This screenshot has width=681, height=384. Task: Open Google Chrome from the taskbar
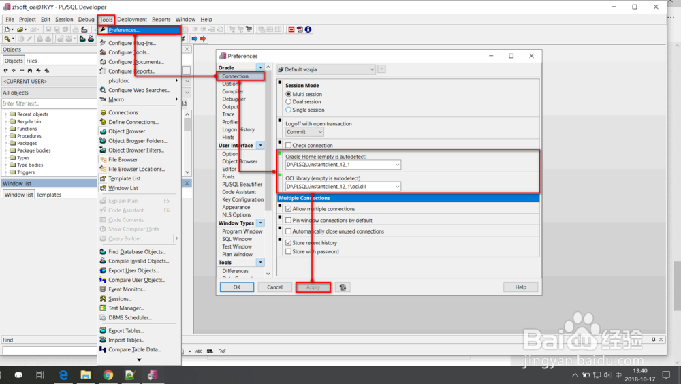pyautogui.click(x=108, y=375)
